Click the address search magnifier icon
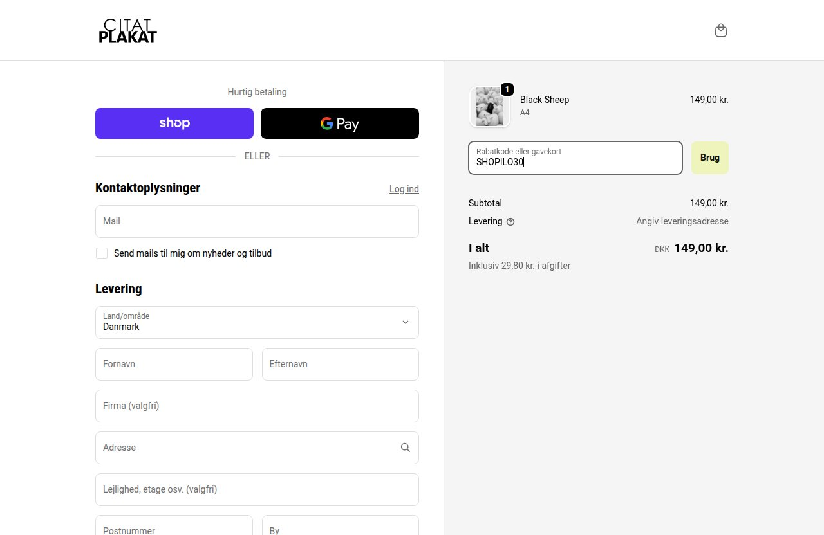The width and height of the screenshot is (824, 535). (x=406, y=448)
